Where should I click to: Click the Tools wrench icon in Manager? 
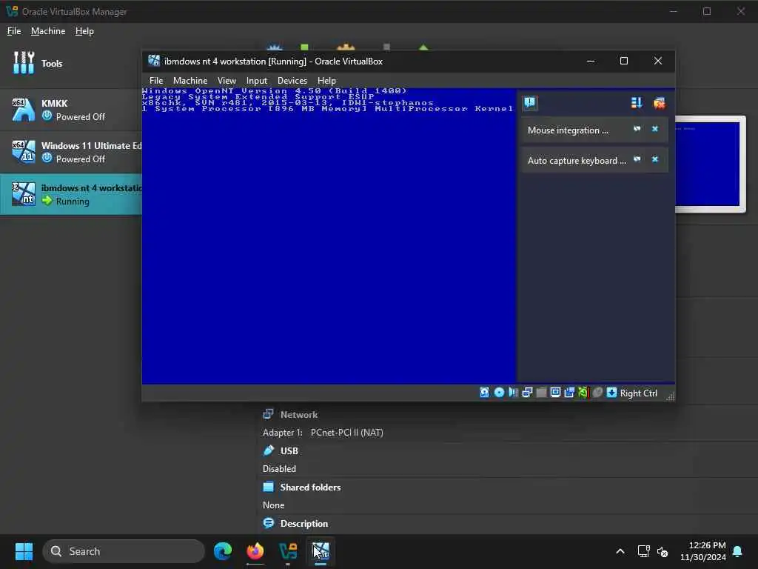click(24, 63)
